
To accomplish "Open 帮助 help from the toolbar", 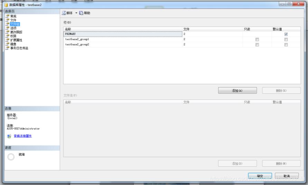I will click(x=85, y=13).
